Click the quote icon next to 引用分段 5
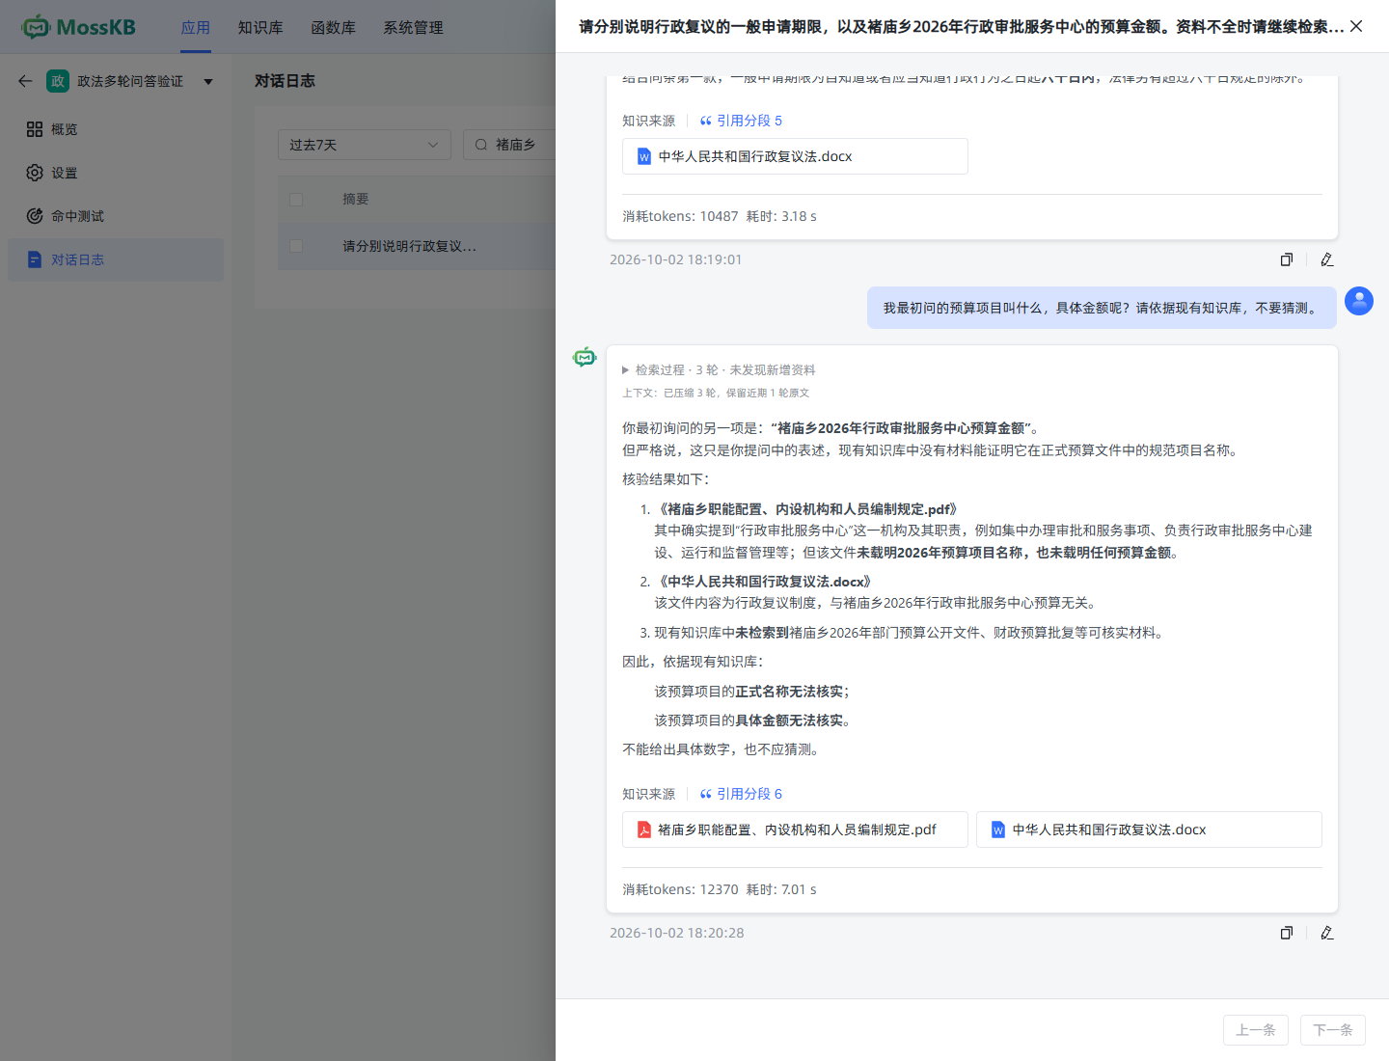The height and width of the screenshot is (1061, 1389). click(x=706, y=121)
